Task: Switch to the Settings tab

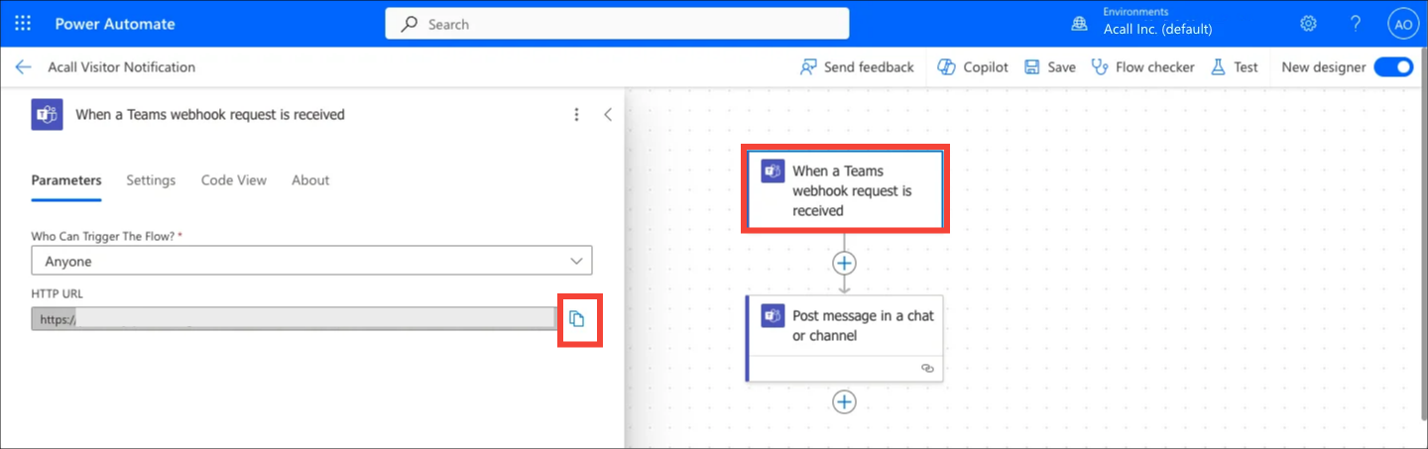Action: 151,180
